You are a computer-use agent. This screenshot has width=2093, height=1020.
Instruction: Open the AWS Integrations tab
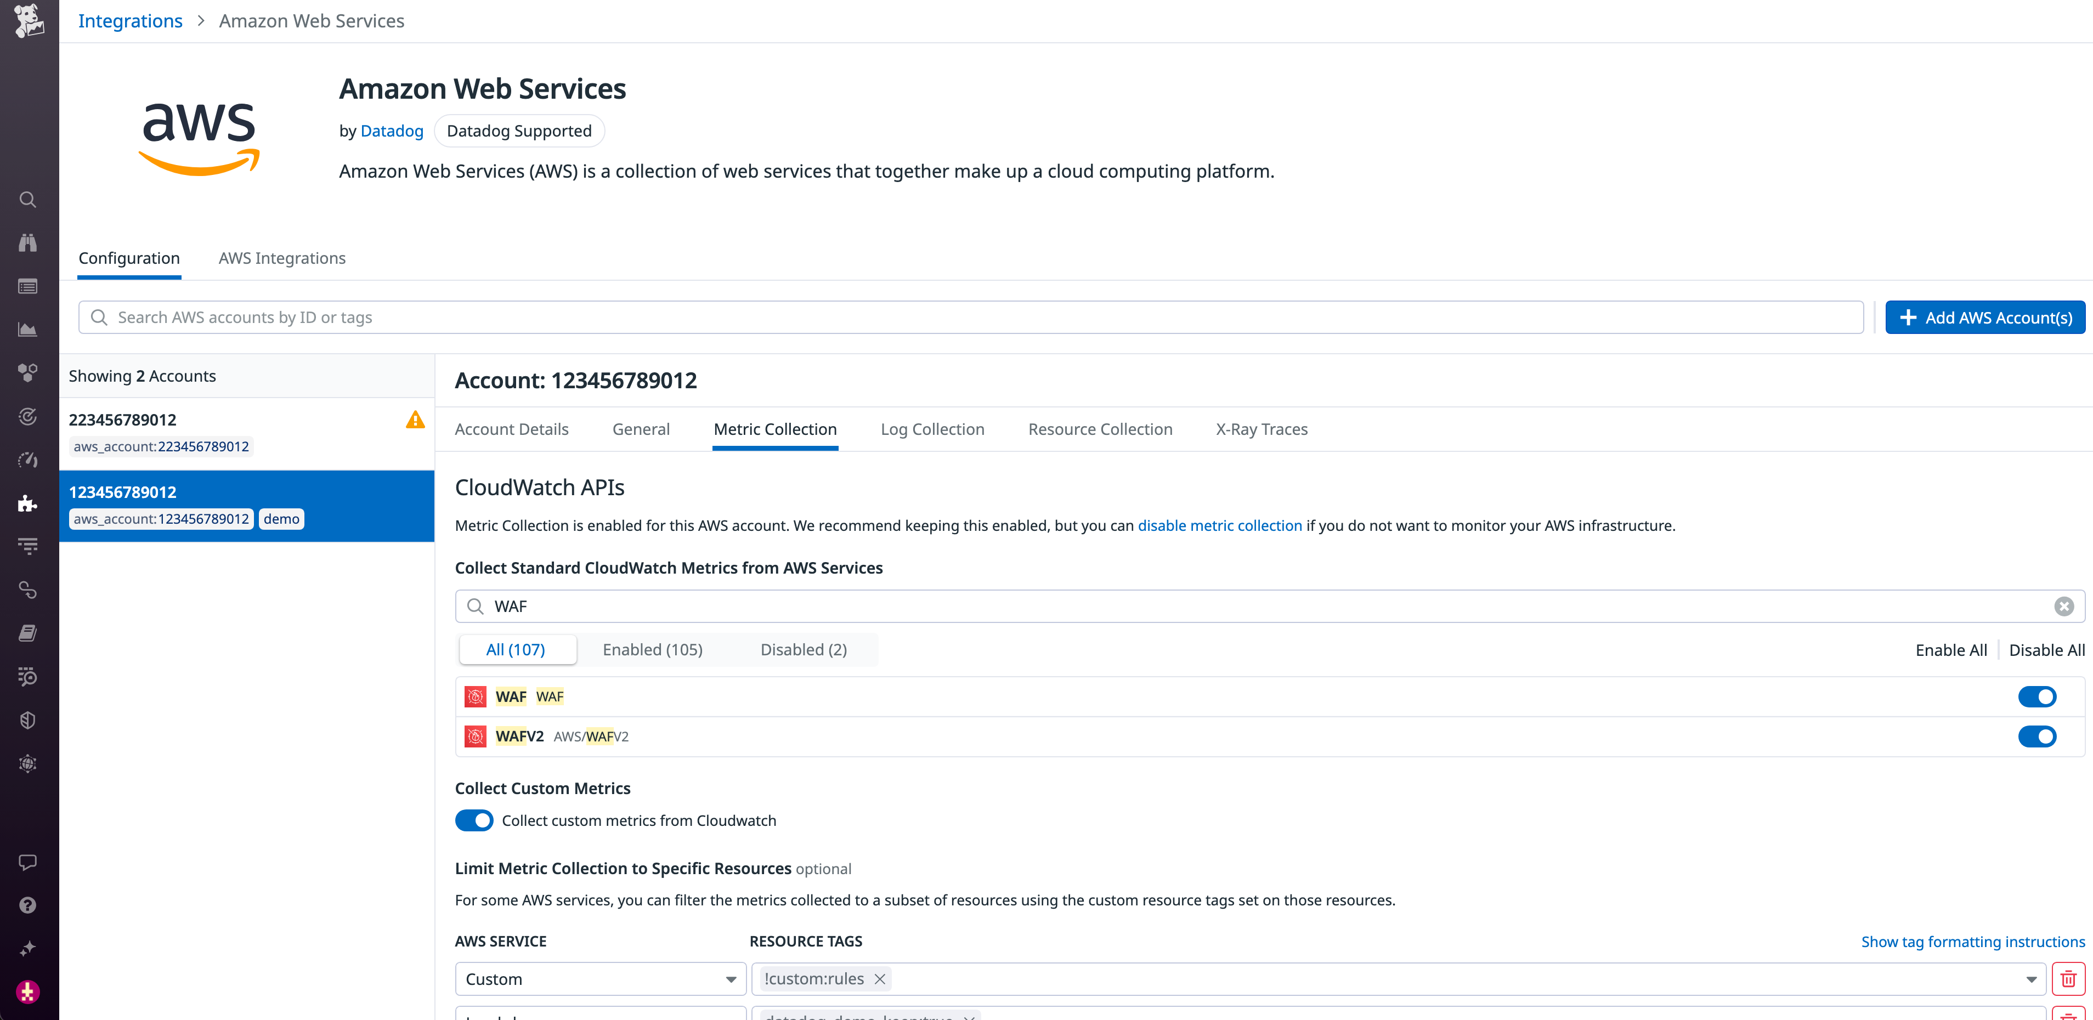point(281,257)
